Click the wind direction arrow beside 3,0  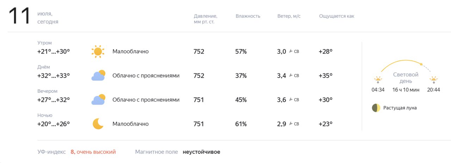pyautogui.click(x=291, y=52)
